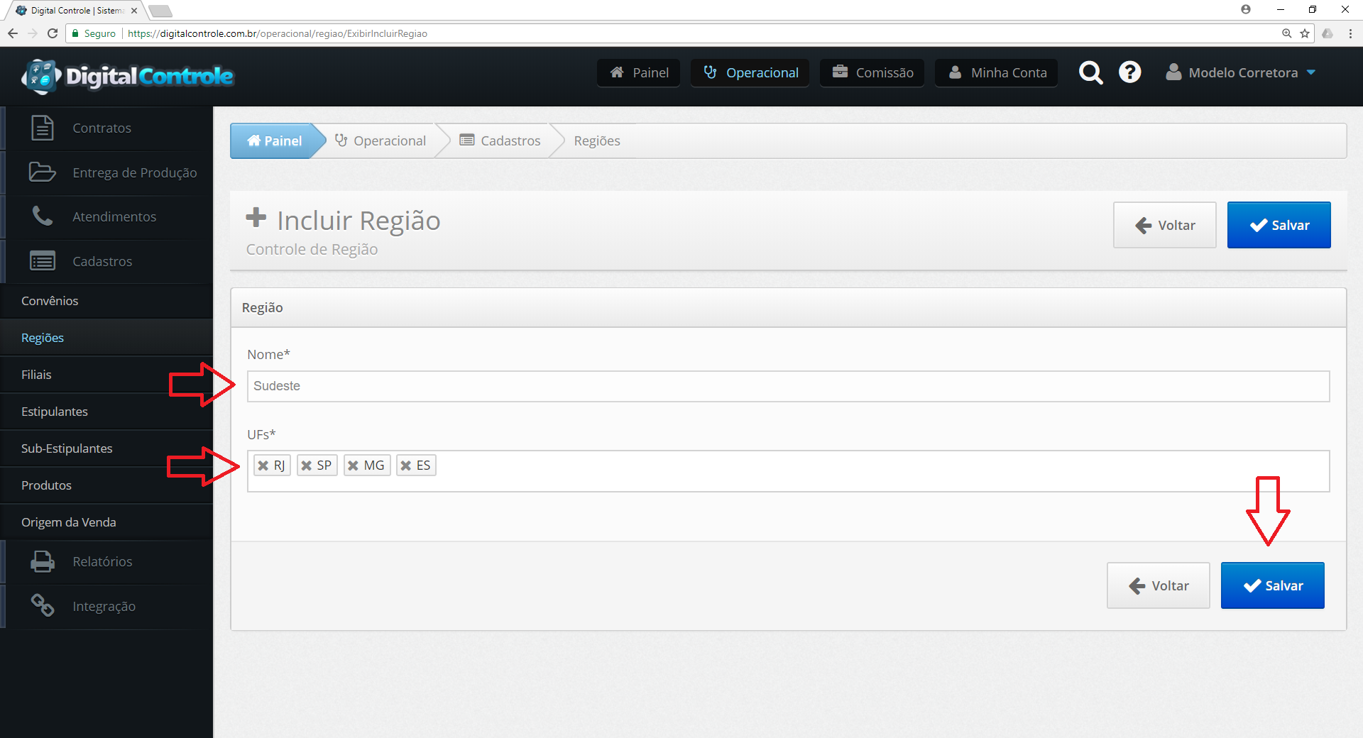Open the Minha Conta top navigation item
The height and width of the screenshot is (738, 1363).
[x=997, y=72]
